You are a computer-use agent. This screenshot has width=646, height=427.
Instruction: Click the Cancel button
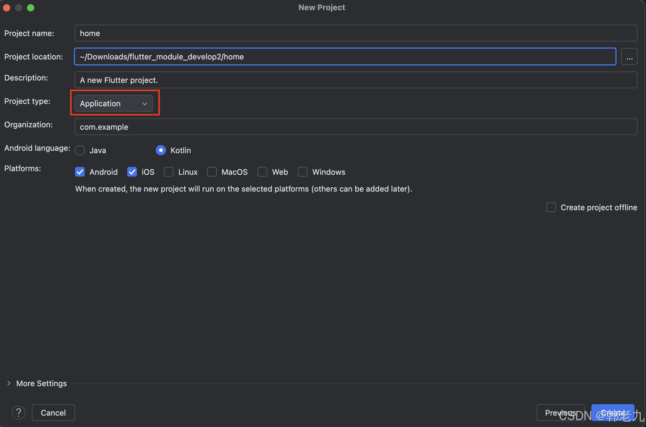point(53,413)
